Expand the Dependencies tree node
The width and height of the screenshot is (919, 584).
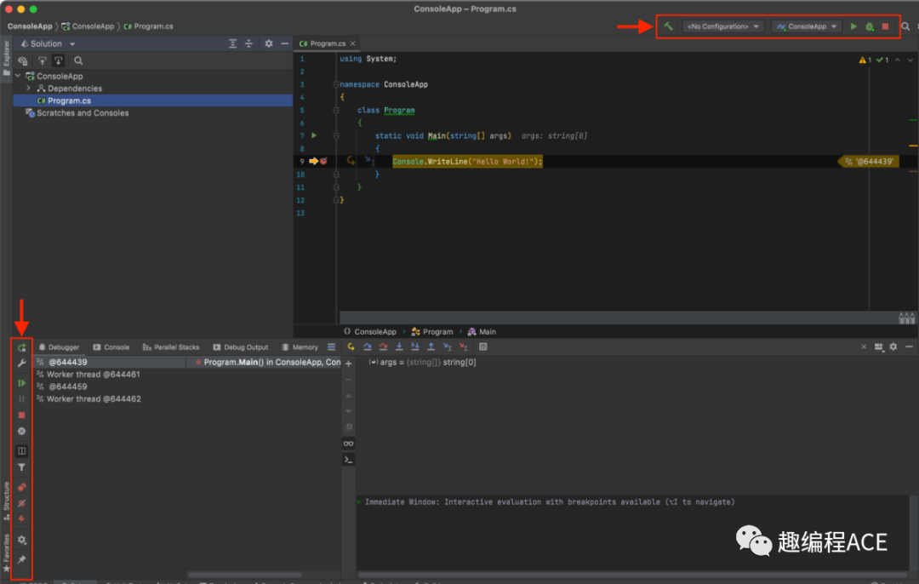pos(29,89)
